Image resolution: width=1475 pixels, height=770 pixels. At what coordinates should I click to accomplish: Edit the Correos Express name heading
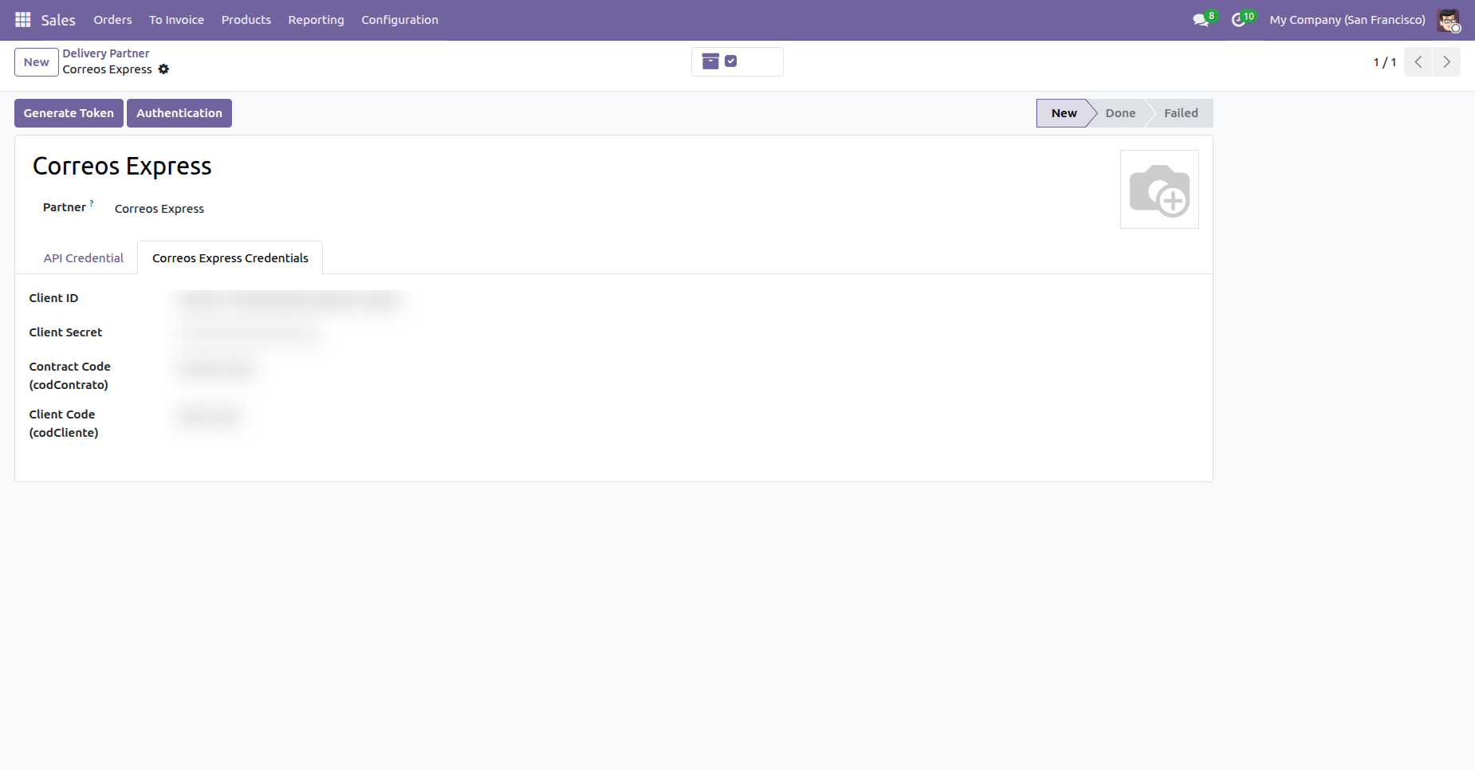(x=122, y=166)
